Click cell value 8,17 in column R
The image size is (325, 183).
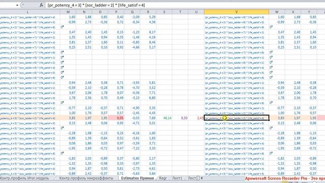click(152, 32)
